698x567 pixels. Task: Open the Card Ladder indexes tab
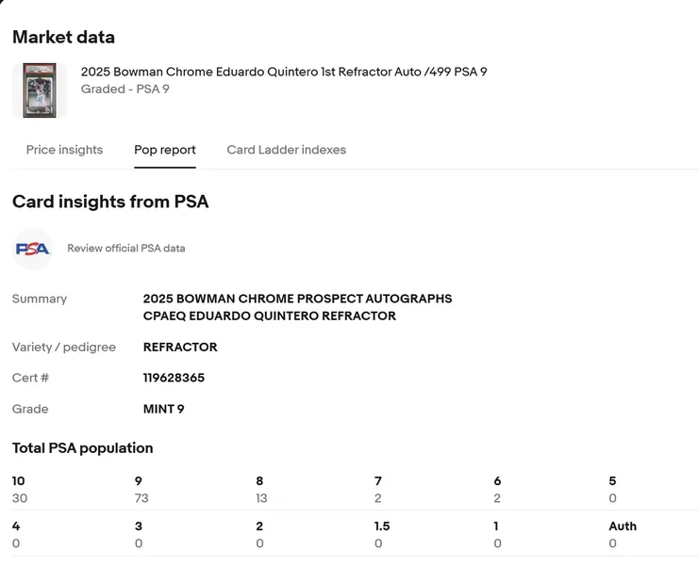(286, 150)
